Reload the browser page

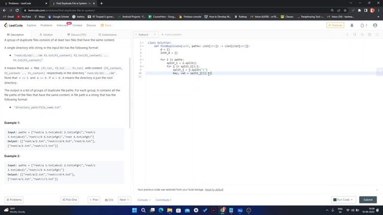pyautogui.click(x=17, y=11)
